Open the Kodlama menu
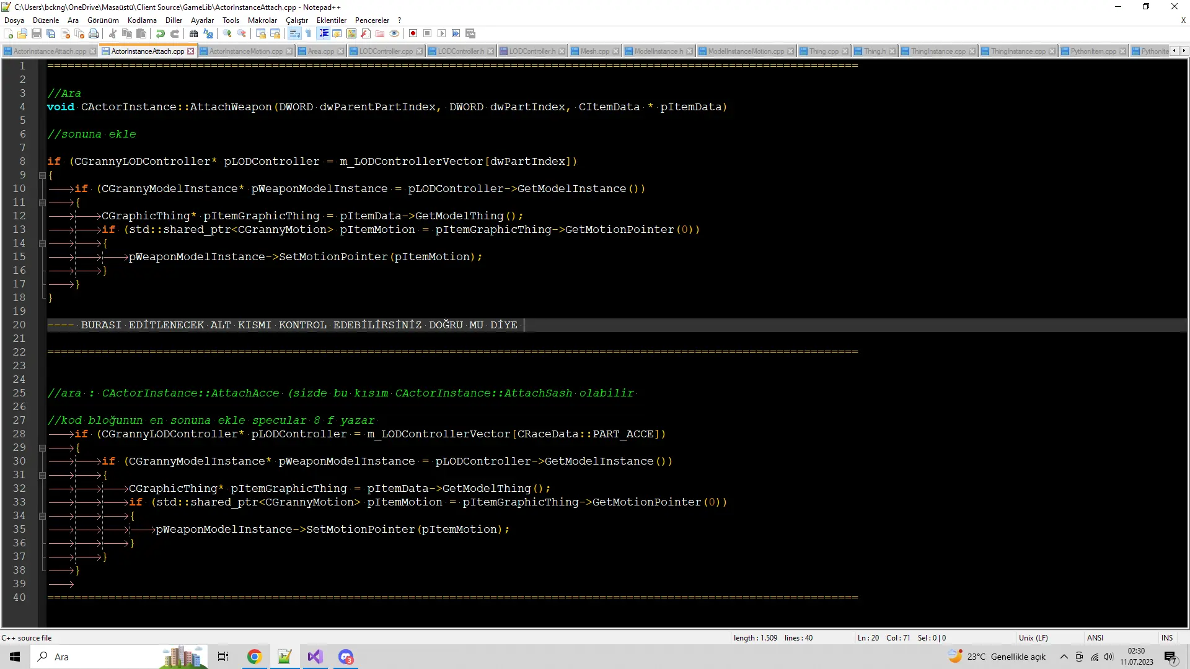The image size is (1190, 669). pos(142,20)
